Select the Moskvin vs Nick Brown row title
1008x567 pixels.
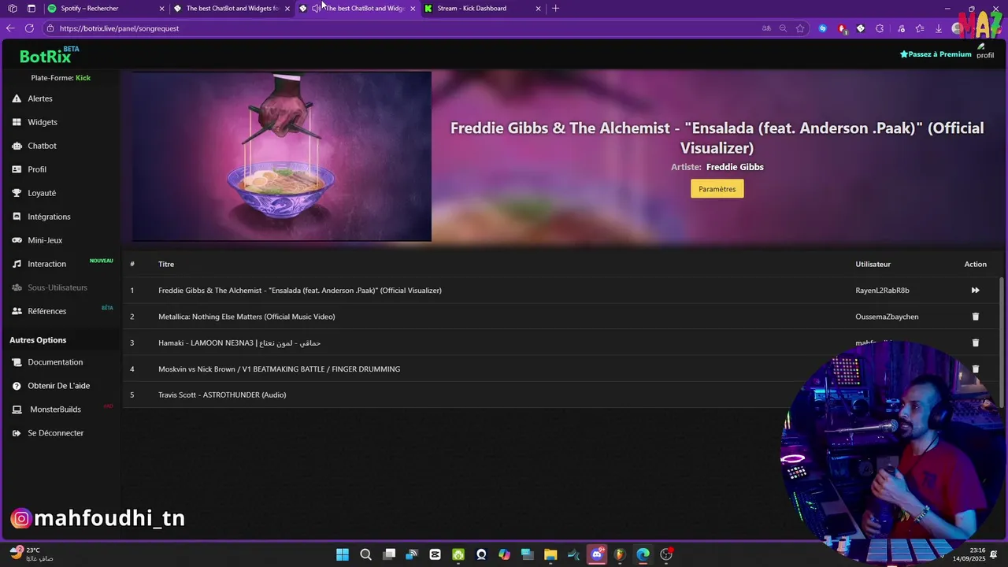pos(279,369)
